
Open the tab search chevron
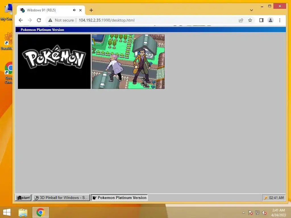click(251, 10)
